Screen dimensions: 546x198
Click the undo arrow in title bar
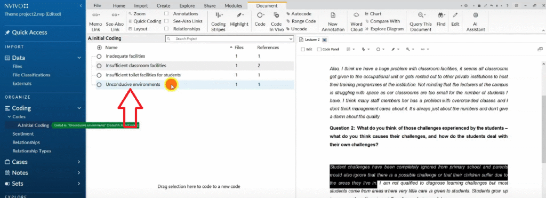click(x=491, y=6)
